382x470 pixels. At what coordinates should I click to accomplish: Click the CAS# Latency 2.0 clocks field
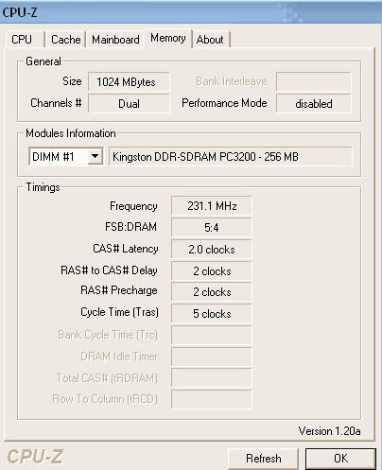pyautogui.click(x=212, y=250)
